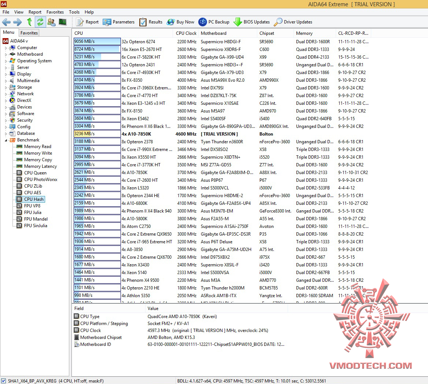Viewport: 428px width, 384px height.
Task: Collapse the Benchmark tree node
Action: (6, 140)
